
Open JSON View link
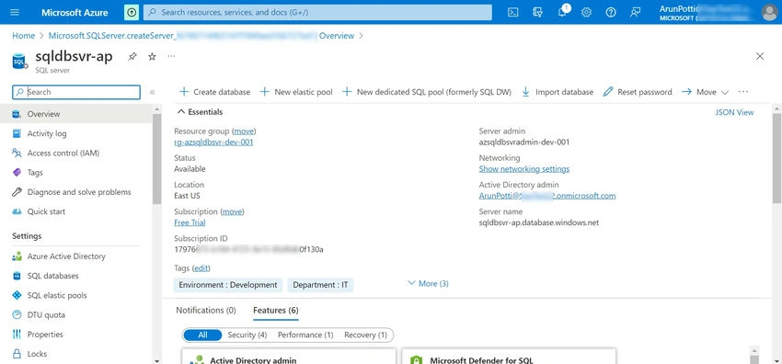point(735,112)
